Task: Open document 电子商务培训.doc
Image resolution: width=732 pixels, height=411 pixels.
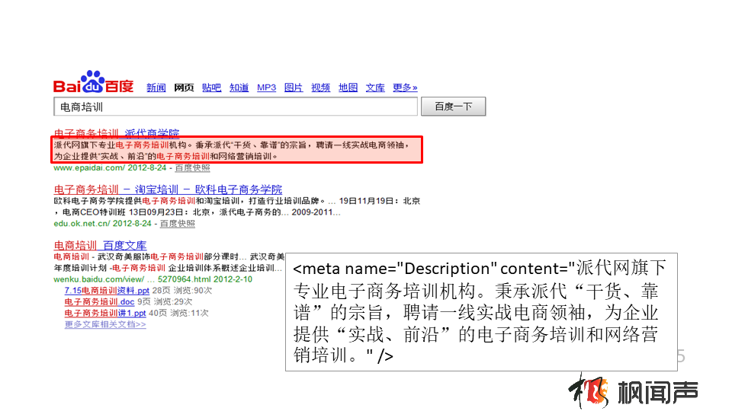Action: [x=99, y=302]
